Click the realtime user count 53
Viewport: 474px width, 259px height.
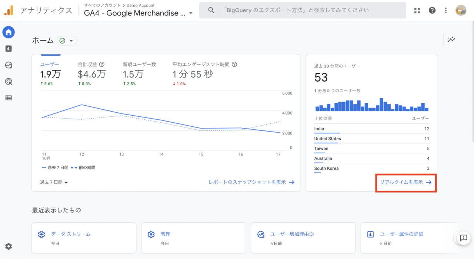(321, 77)
